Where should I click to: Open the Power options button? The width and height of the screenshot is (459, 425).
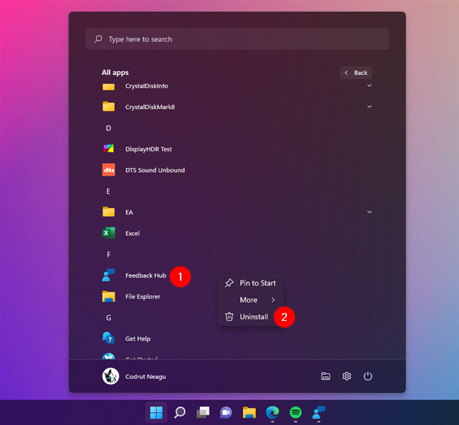pos(368,376)
